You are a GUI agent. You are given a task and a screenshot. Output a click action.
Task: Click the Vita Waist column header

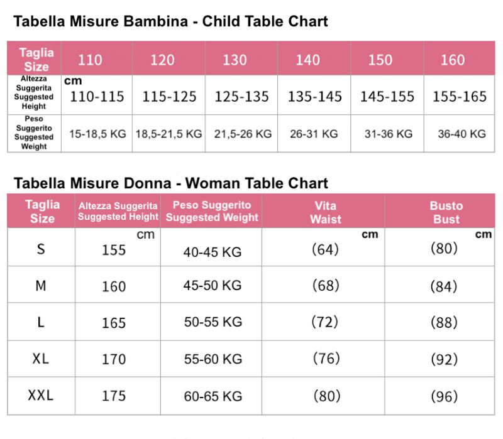[x=325, y=212]
